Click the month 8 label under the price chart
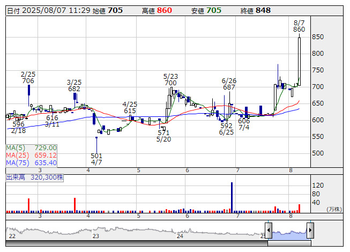This screenshot has width=350, height=252. [x=291, y=171]
